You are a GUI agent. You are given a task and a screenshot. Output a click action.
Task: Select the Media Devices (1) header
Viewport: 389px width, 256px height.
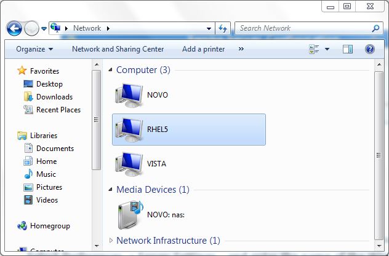pyautogui.click(x=153, y=190)
